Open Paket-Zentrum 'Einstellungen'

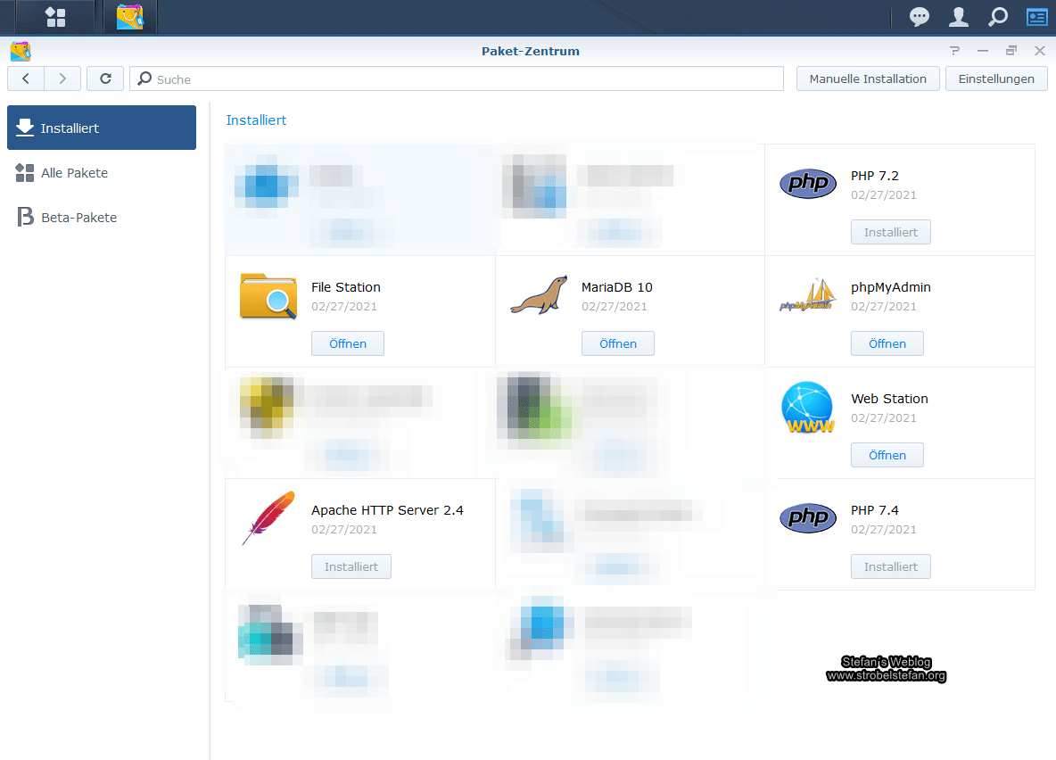click(x=996, y=78)
